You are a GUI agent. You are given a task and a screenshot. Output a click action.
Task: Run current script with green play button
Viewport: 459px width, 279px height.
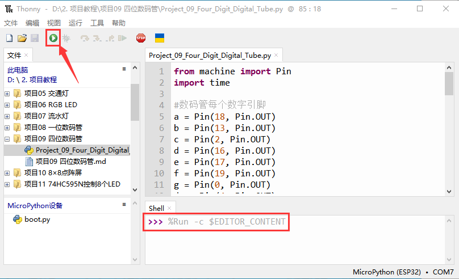tap(53, 38)
